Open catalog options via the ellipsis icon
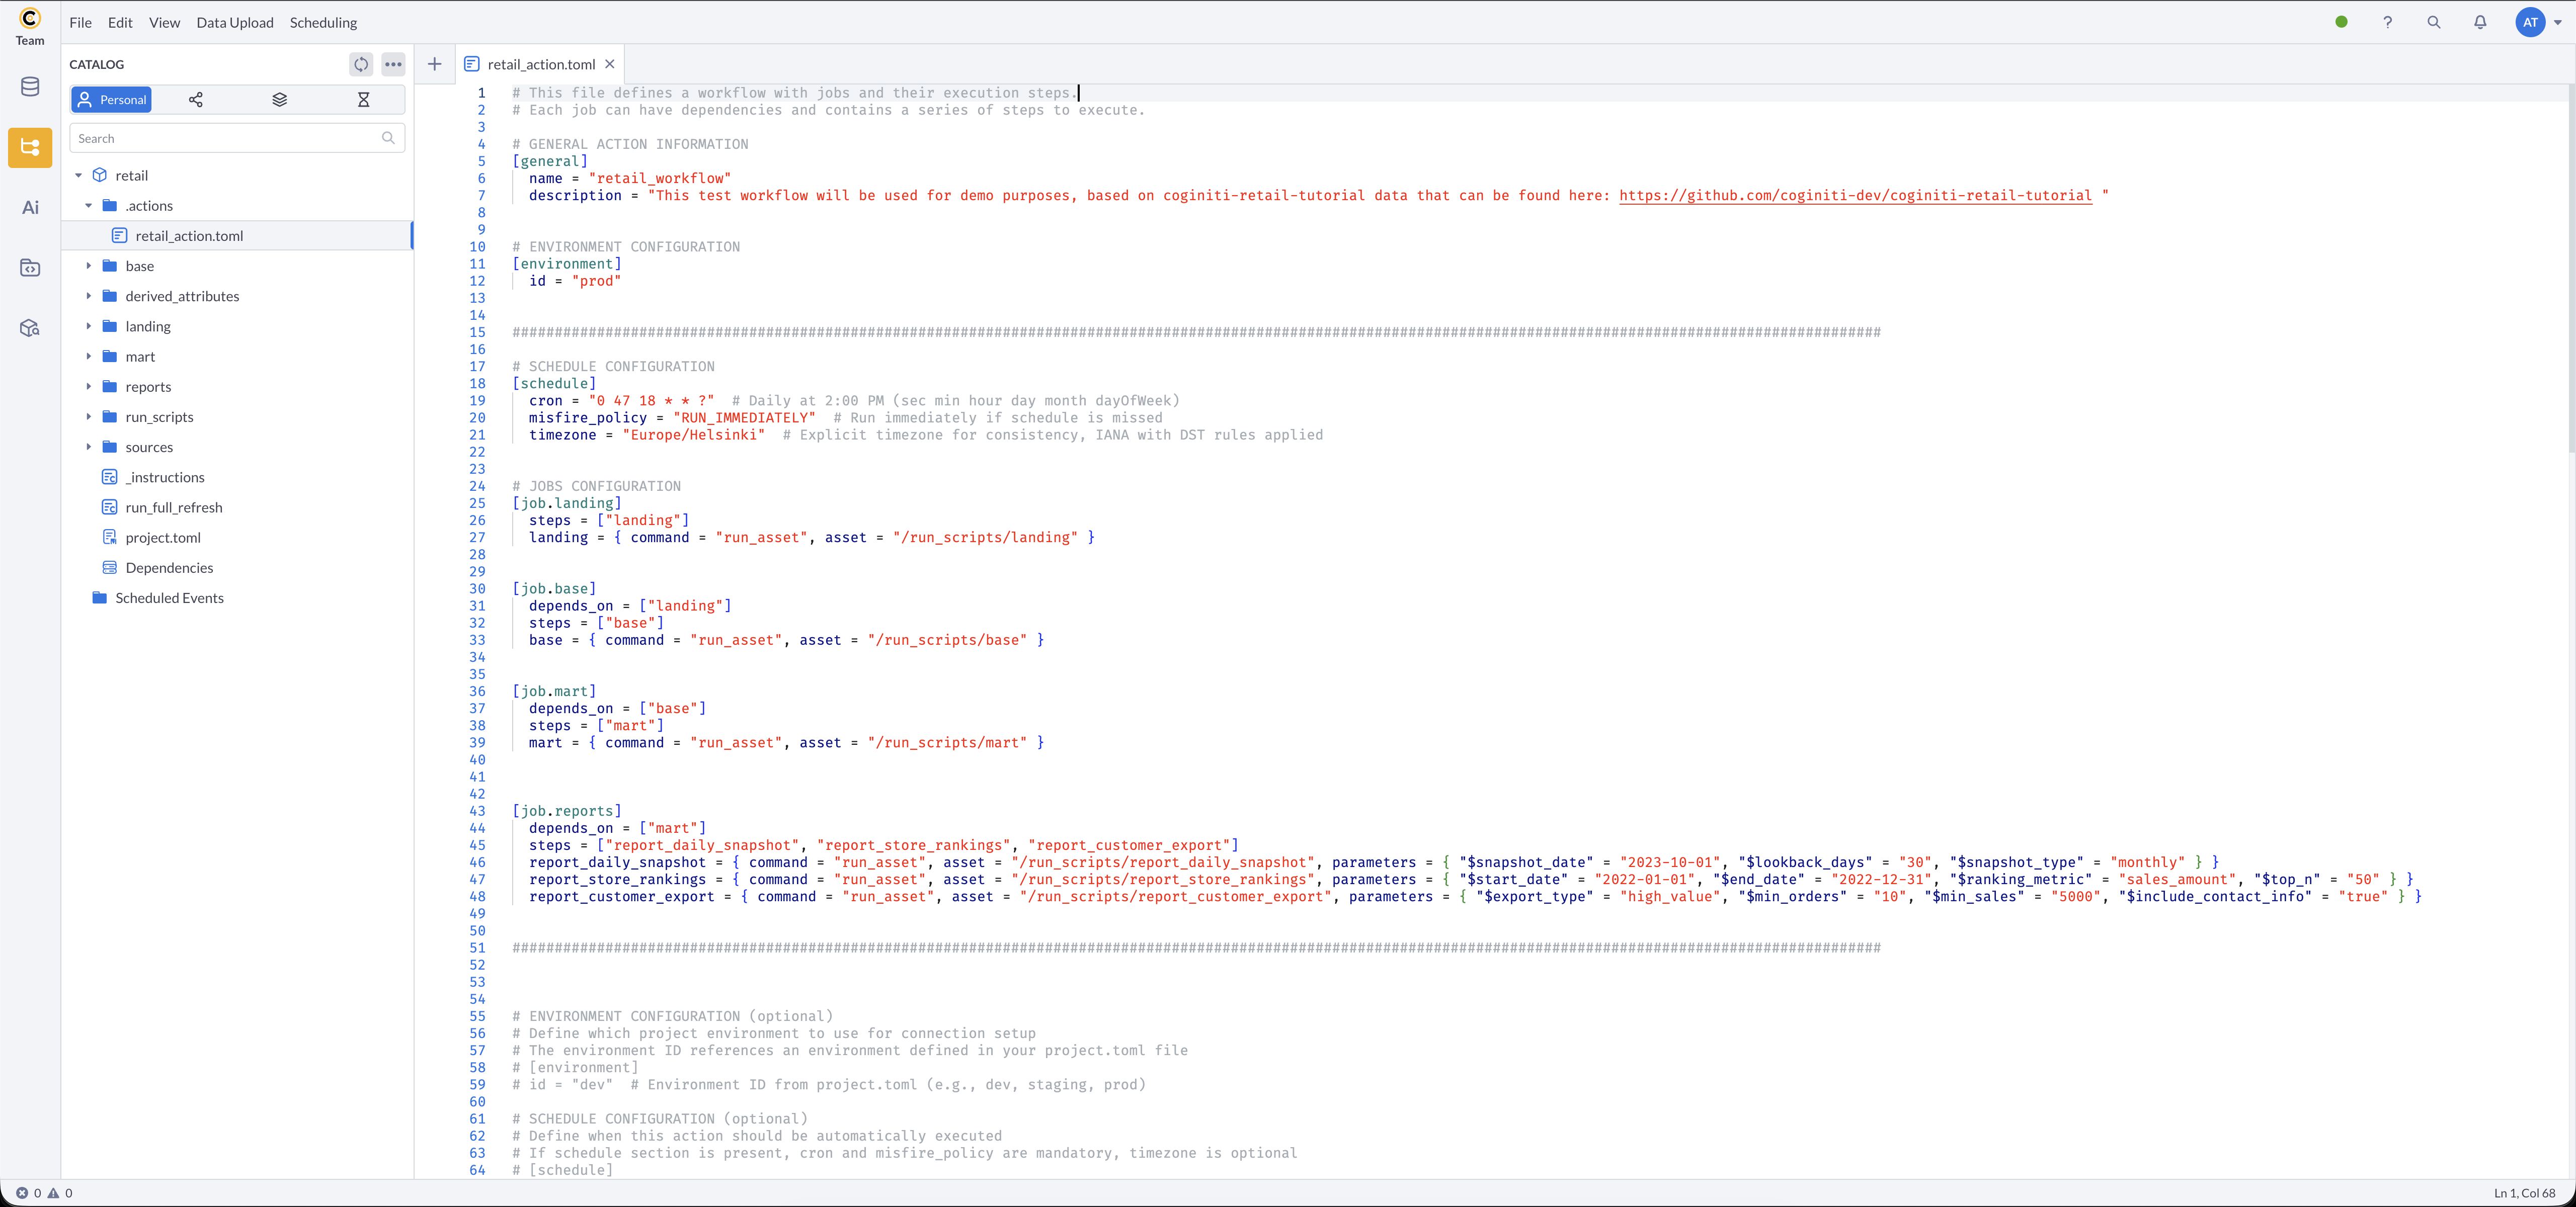This screenshot has height=1207, width=2576. tap(393, 64)
